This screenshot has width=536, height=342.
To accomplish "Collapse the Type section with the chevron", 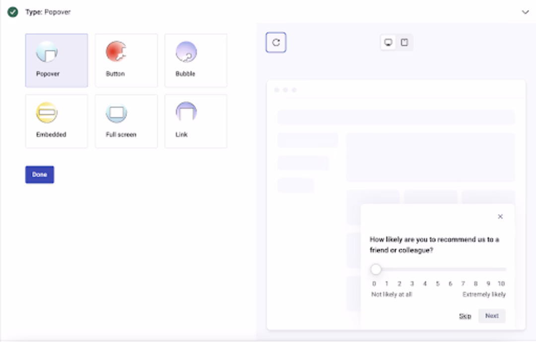I will pos(525,12).
